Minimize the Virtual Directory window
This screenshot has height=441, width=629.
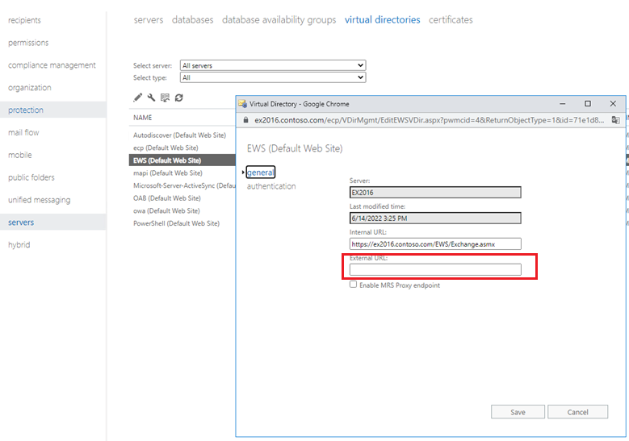click(563, 104)
